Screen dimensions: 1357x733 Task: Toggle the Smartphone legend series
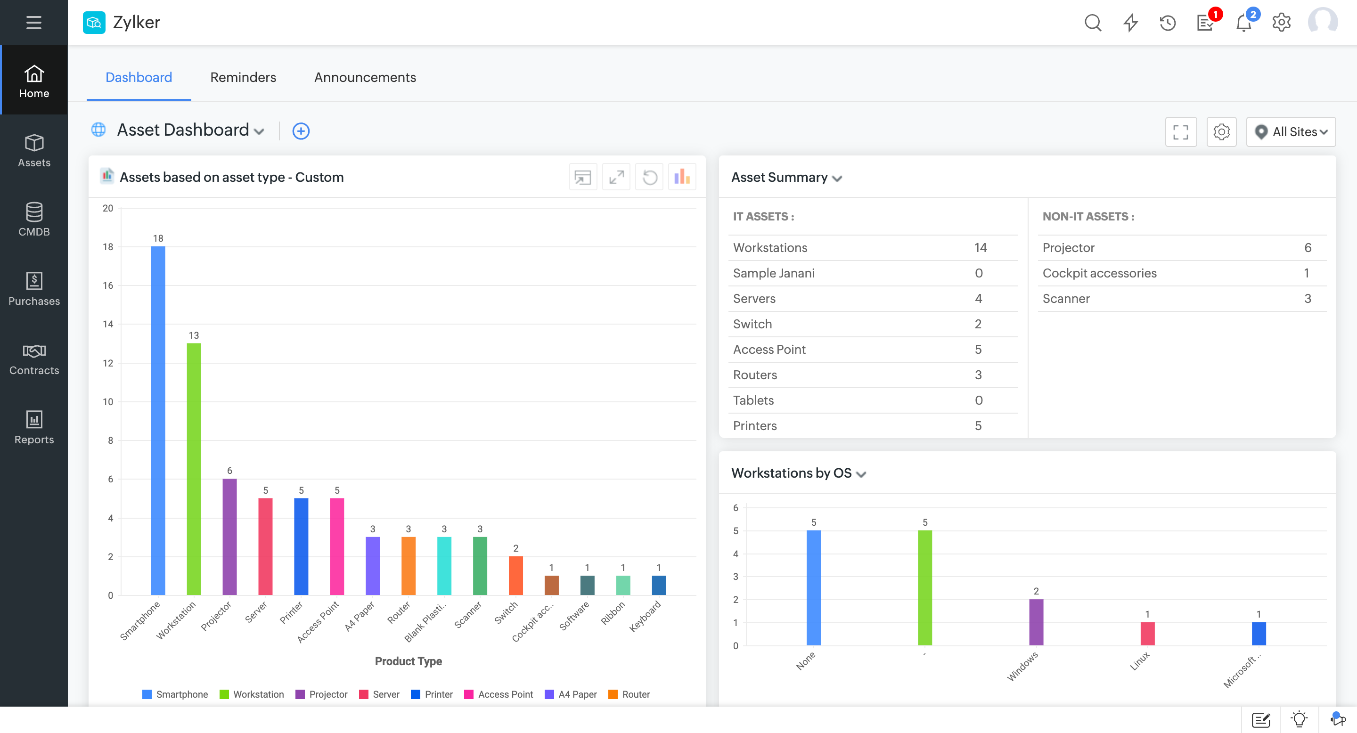tap(175, 694)
